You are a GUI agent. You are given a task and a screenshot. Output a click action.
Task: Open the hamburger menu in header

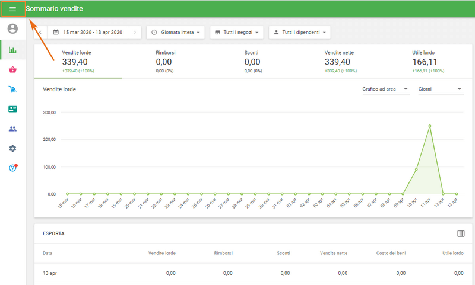click(x=12, y=9)
